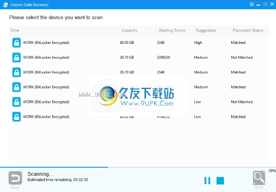This screenshot has height=192, width=276.
Task: Click the scan progress bar
Action: point(138,167)
